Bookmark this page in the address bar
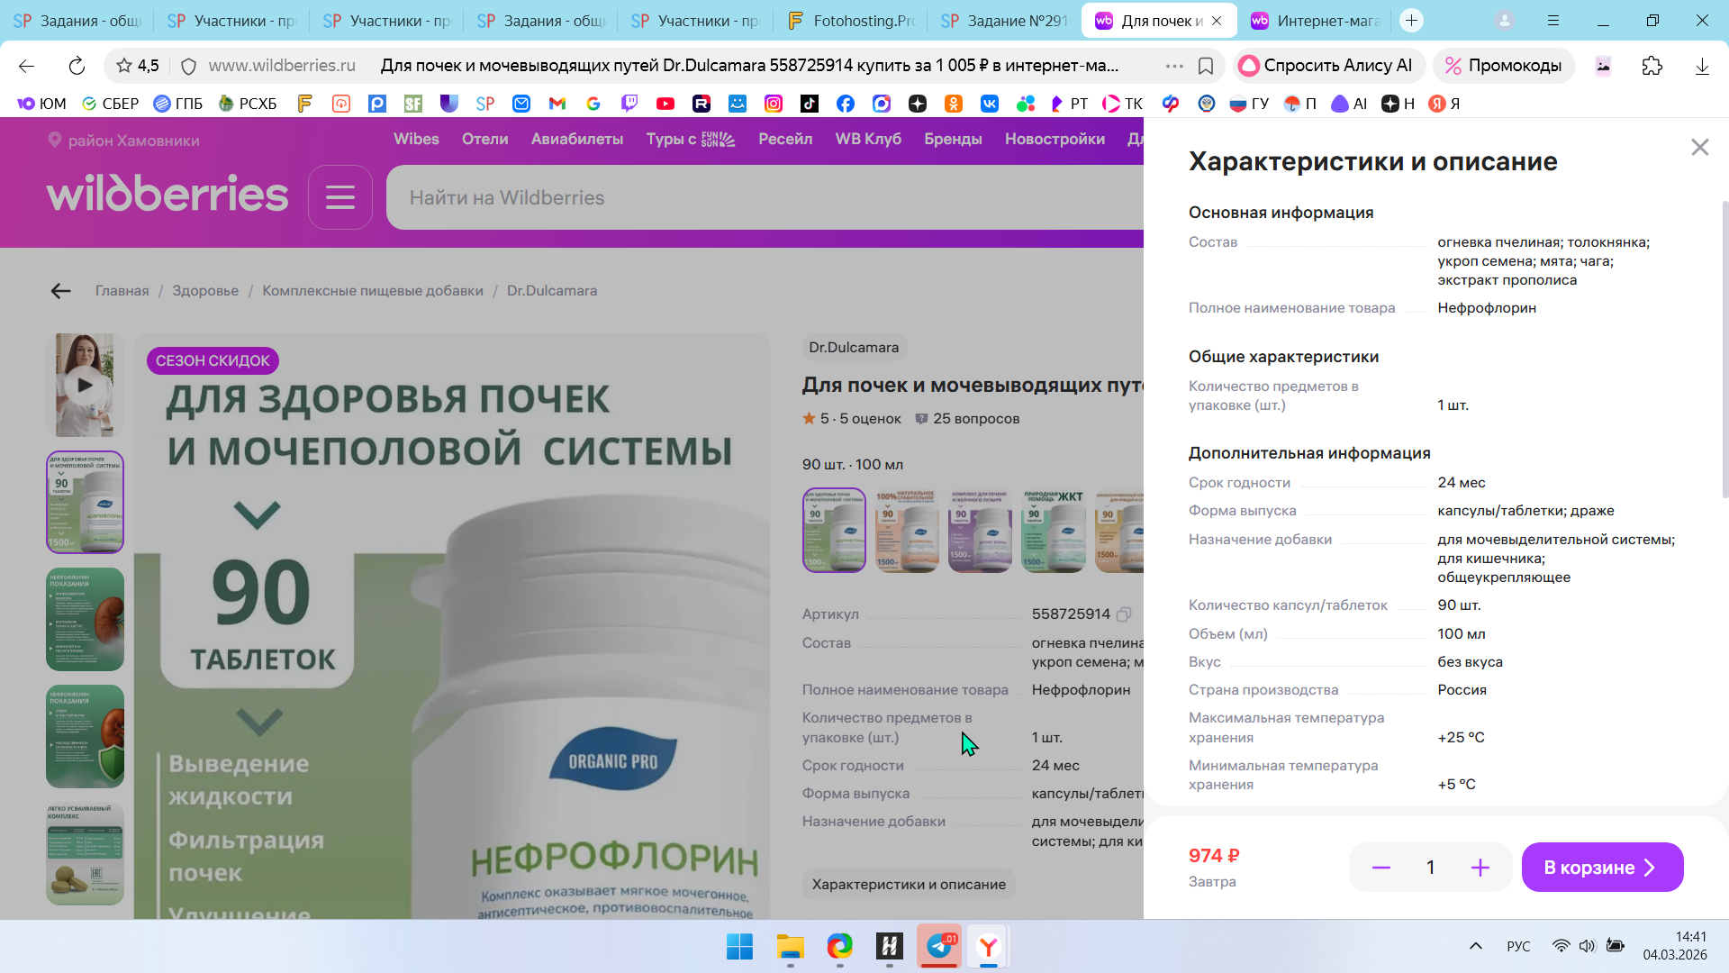This screenshot has width=1729, height=973. (1206, 66)
